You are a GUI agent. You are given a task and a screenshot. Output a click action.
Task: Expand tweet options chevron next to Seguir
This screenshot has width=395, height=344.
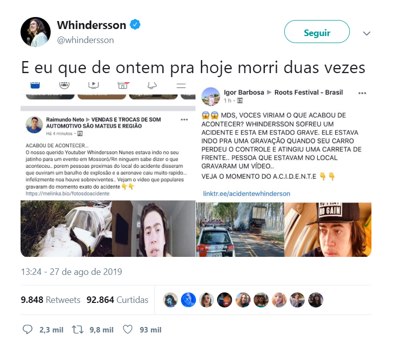366,33
